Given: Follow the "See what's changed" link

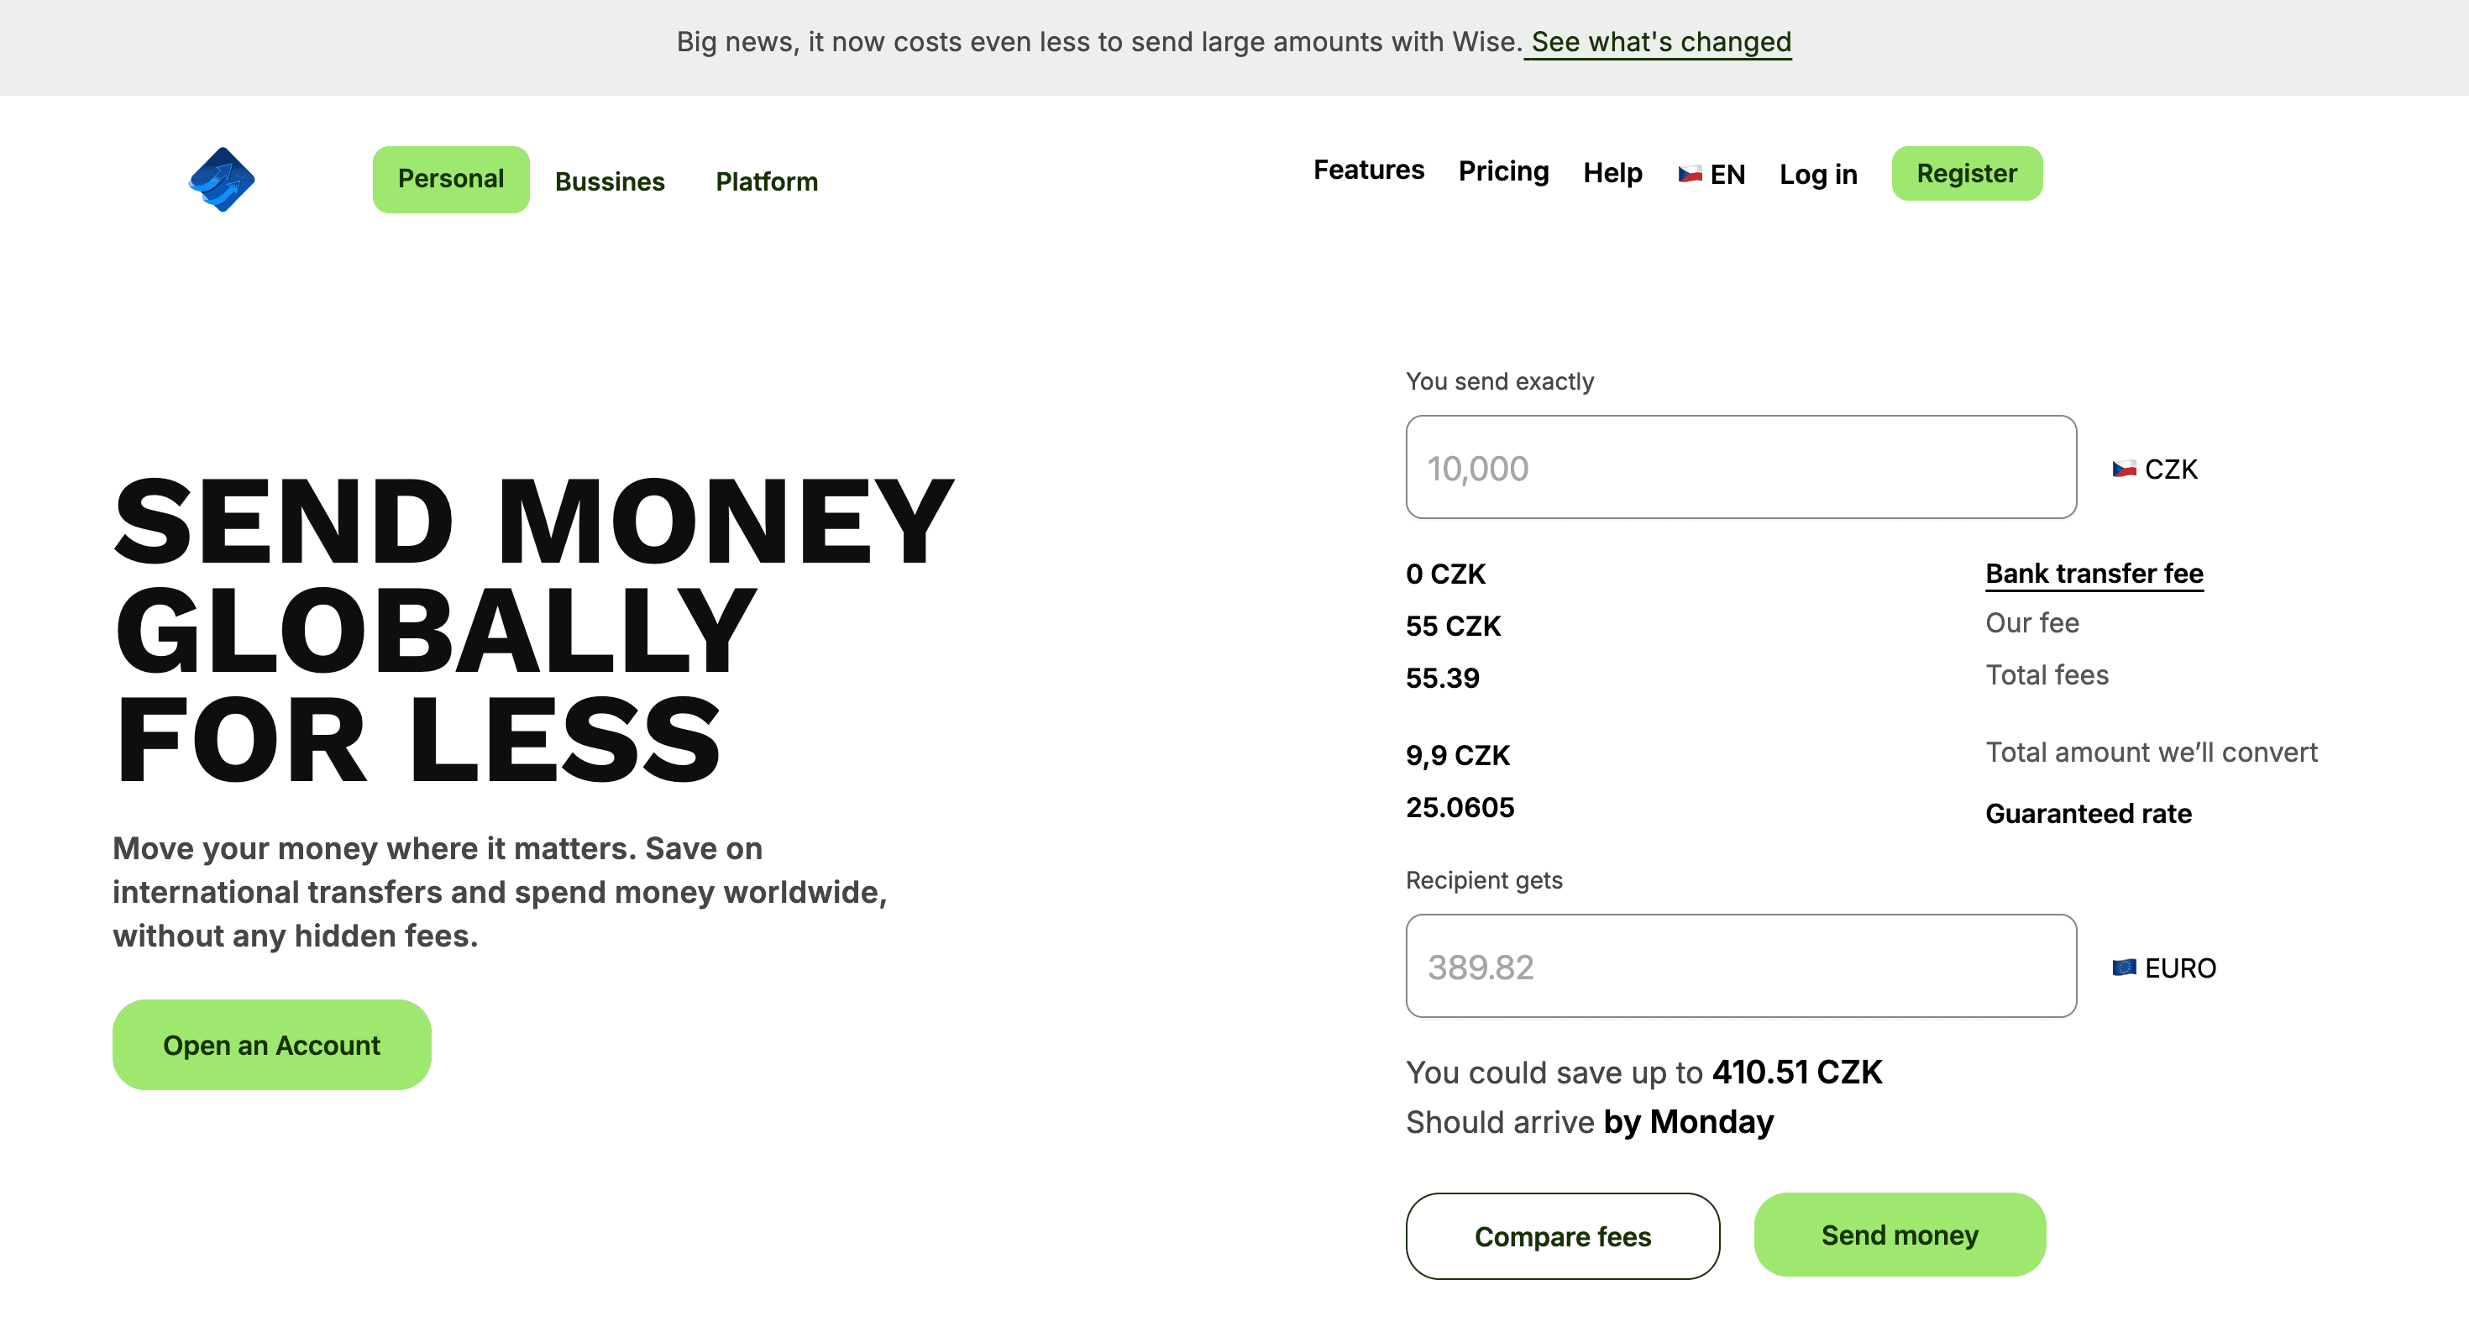Looking at the screenshot, I should click(x=1659, y=42).
